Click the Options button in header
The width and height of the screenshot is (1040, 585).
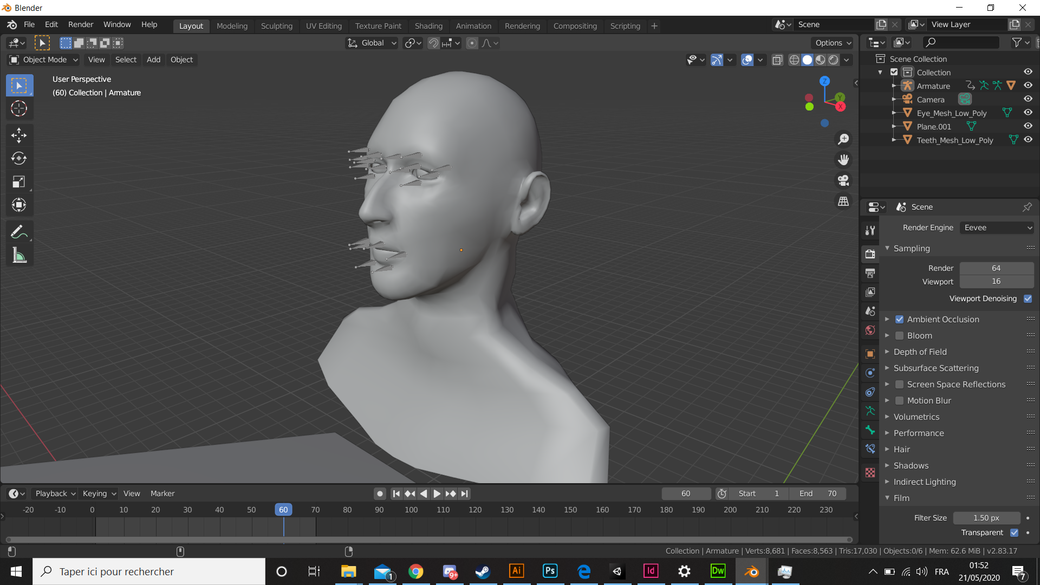(833, 43)
